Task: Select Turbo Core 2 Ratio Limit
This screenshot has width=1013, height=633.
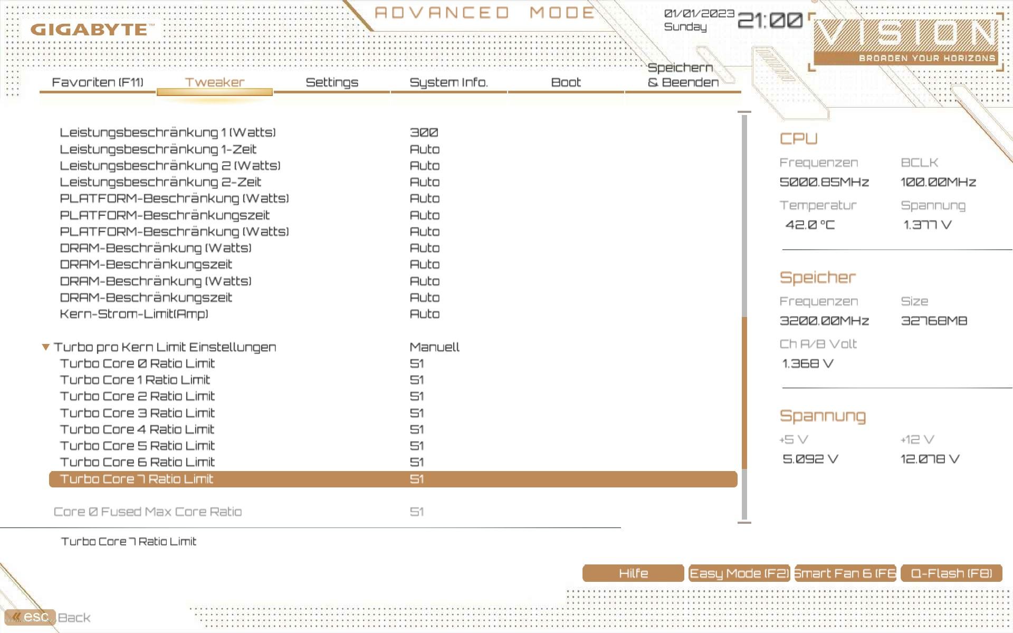Action: tap(137, 396)
